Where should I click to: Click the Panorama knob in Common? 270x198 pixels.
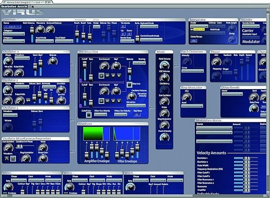(40, 29)
